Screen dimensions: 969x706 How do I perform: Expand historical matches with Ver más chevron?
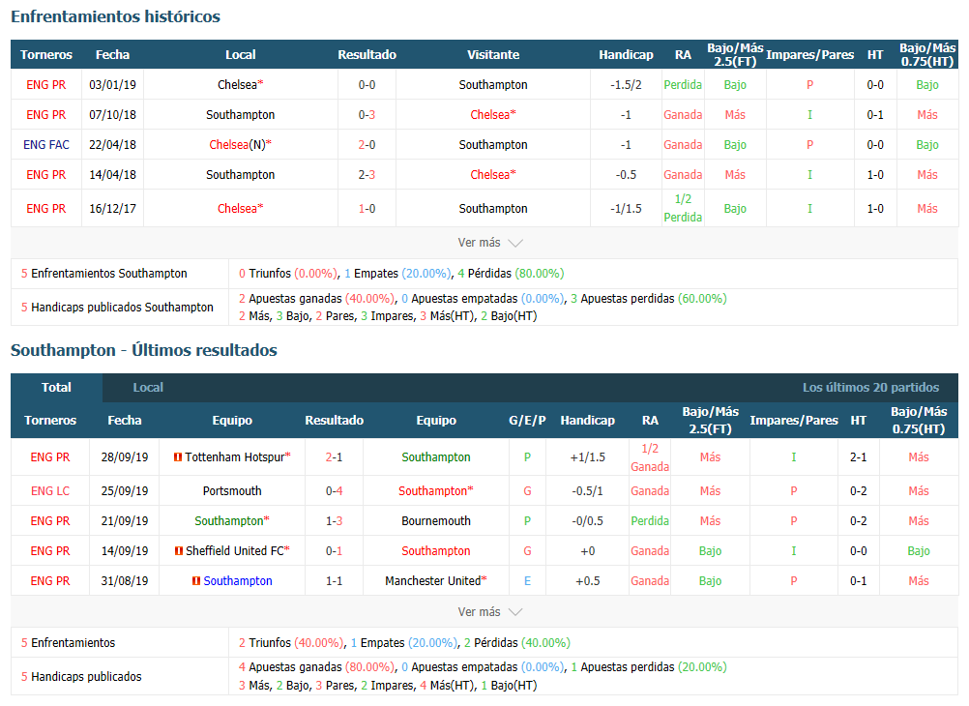point(514,243)
